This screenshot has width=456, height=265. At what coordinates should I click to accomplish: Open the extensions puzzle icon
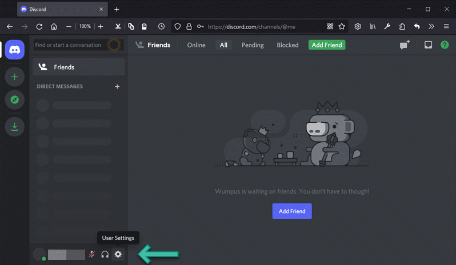tap(402, 27)
